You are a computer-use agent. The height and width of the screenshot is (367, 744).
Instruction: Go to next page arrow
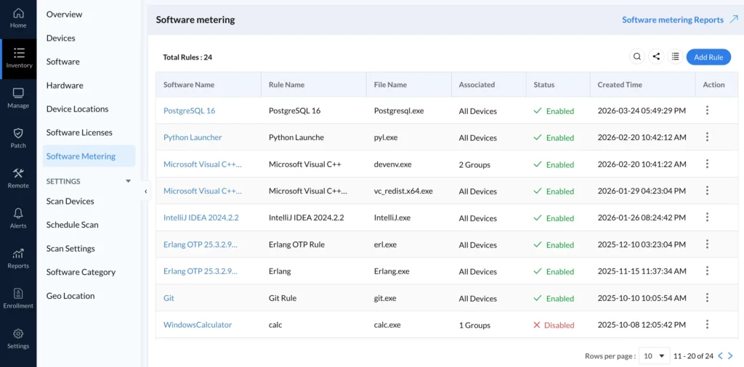tap(730, 355)
